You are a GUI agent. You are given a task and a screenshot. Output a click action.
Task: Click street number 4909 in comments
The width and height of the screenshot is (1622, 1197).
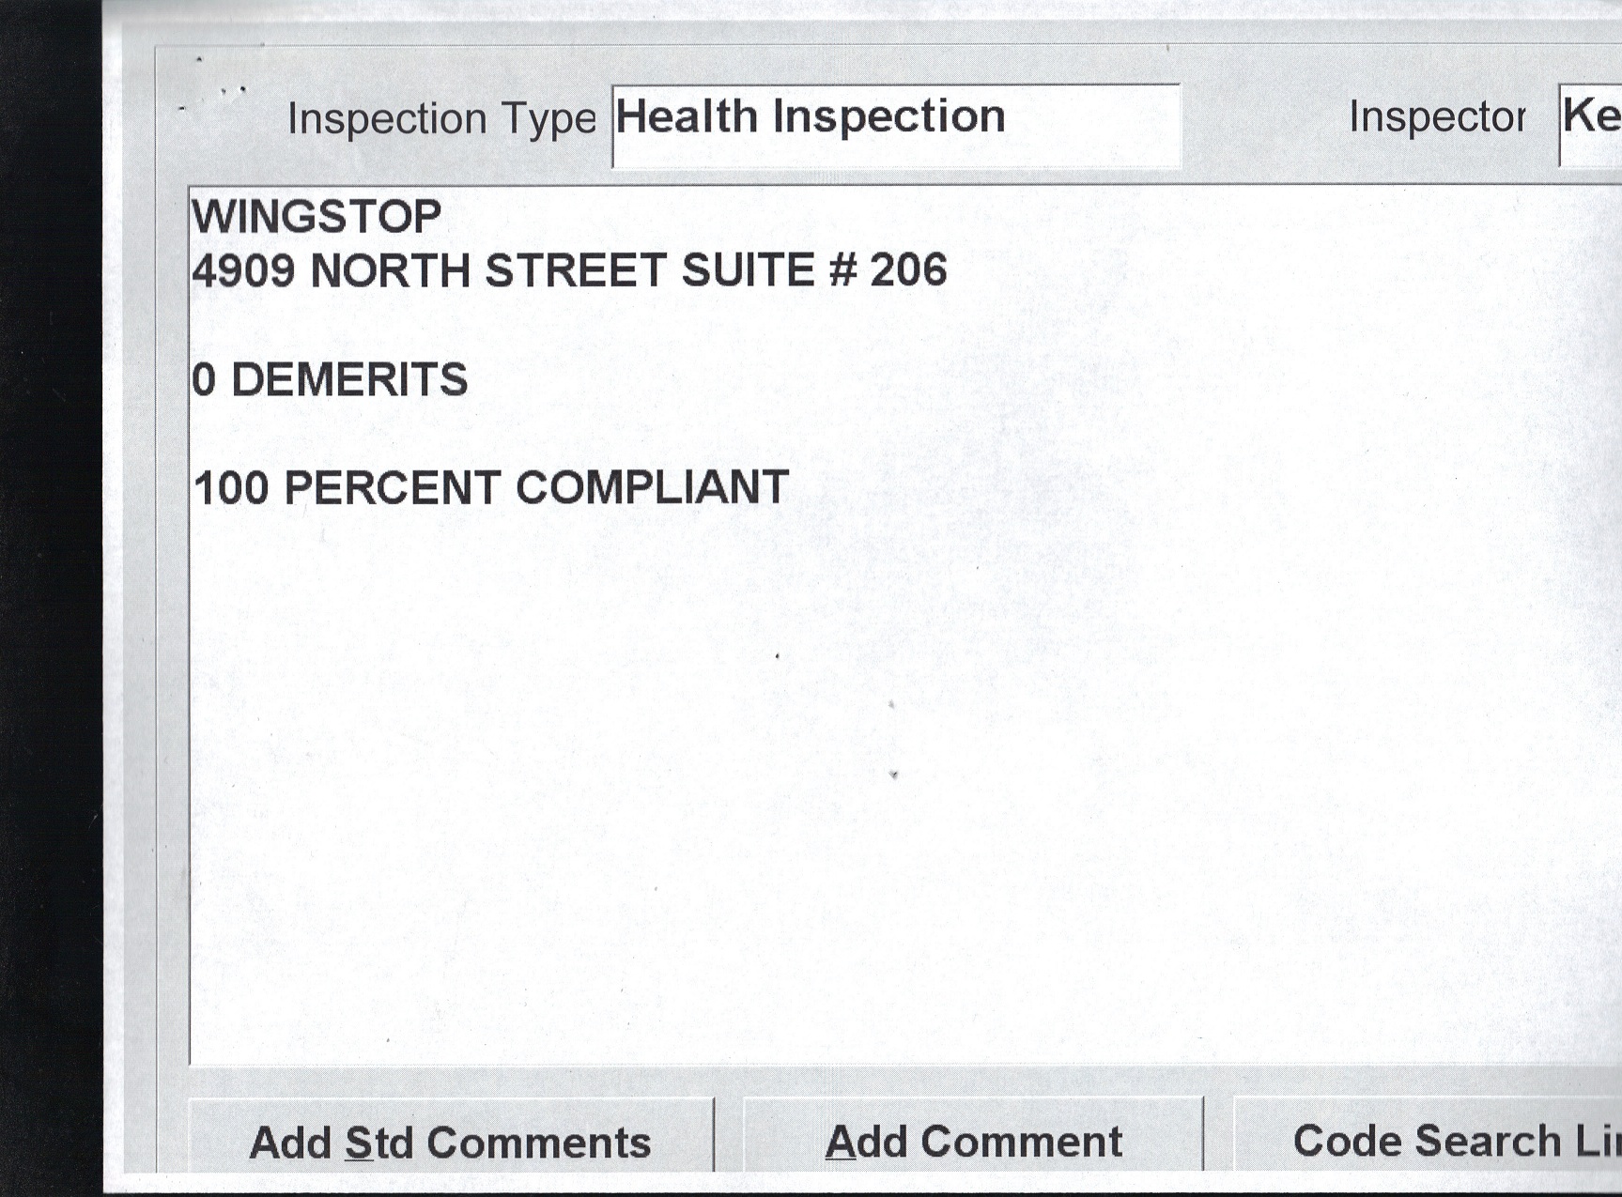pos(243,271)
